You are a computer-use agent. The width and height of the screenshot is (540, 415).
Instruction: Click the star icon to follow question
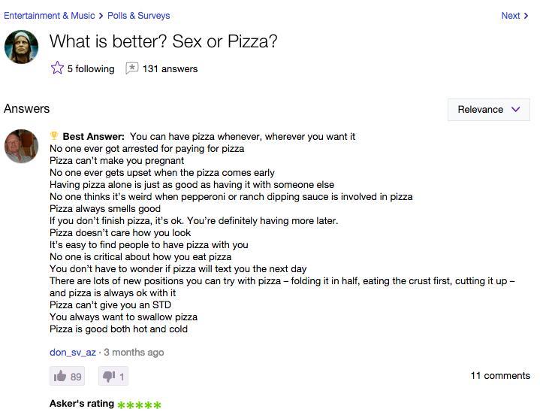click(57, 68)
